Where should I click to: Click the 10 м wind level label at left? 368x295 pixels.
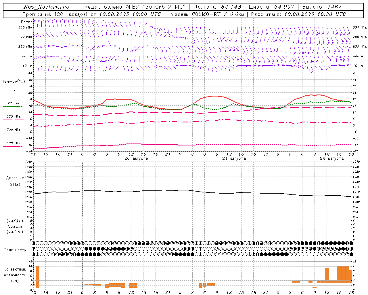(28, 66)
